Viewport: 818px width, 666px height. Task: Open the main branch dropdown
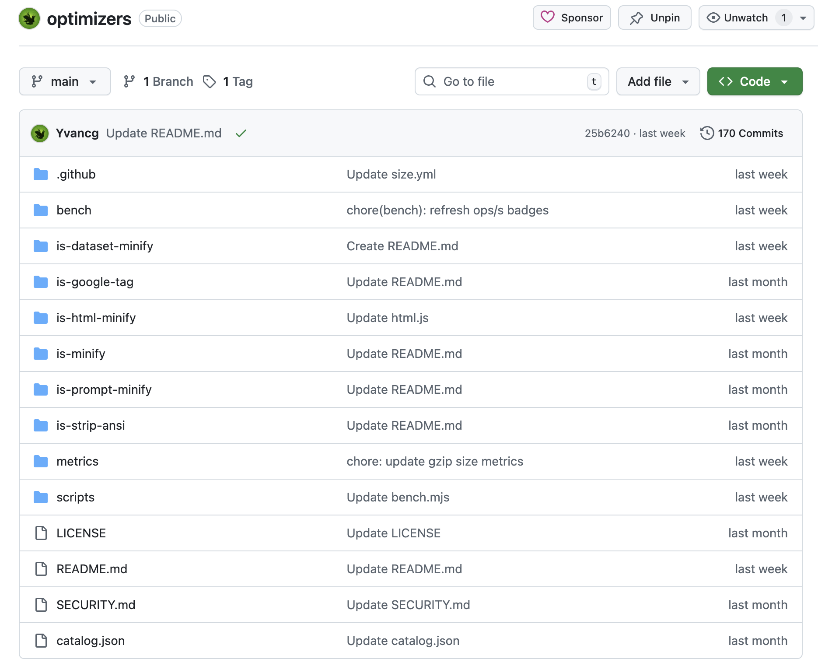(x=65, y=81)
